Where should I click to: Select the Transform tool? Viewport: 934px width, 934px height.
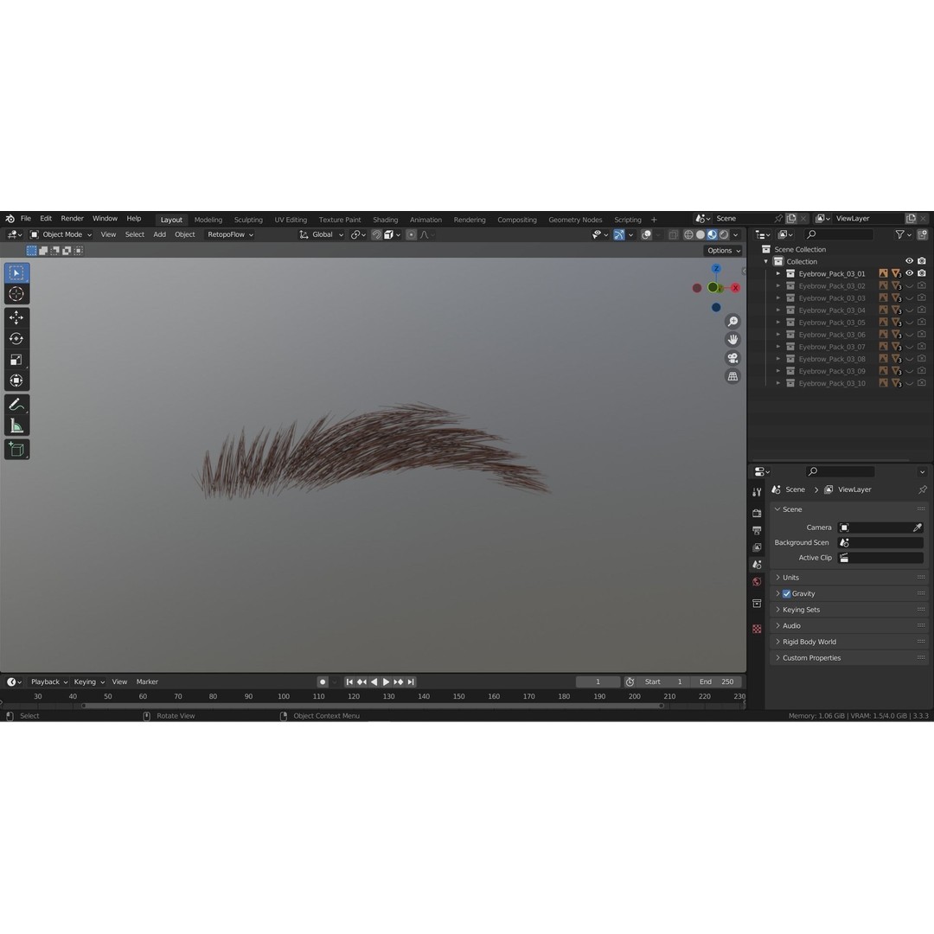16,381
